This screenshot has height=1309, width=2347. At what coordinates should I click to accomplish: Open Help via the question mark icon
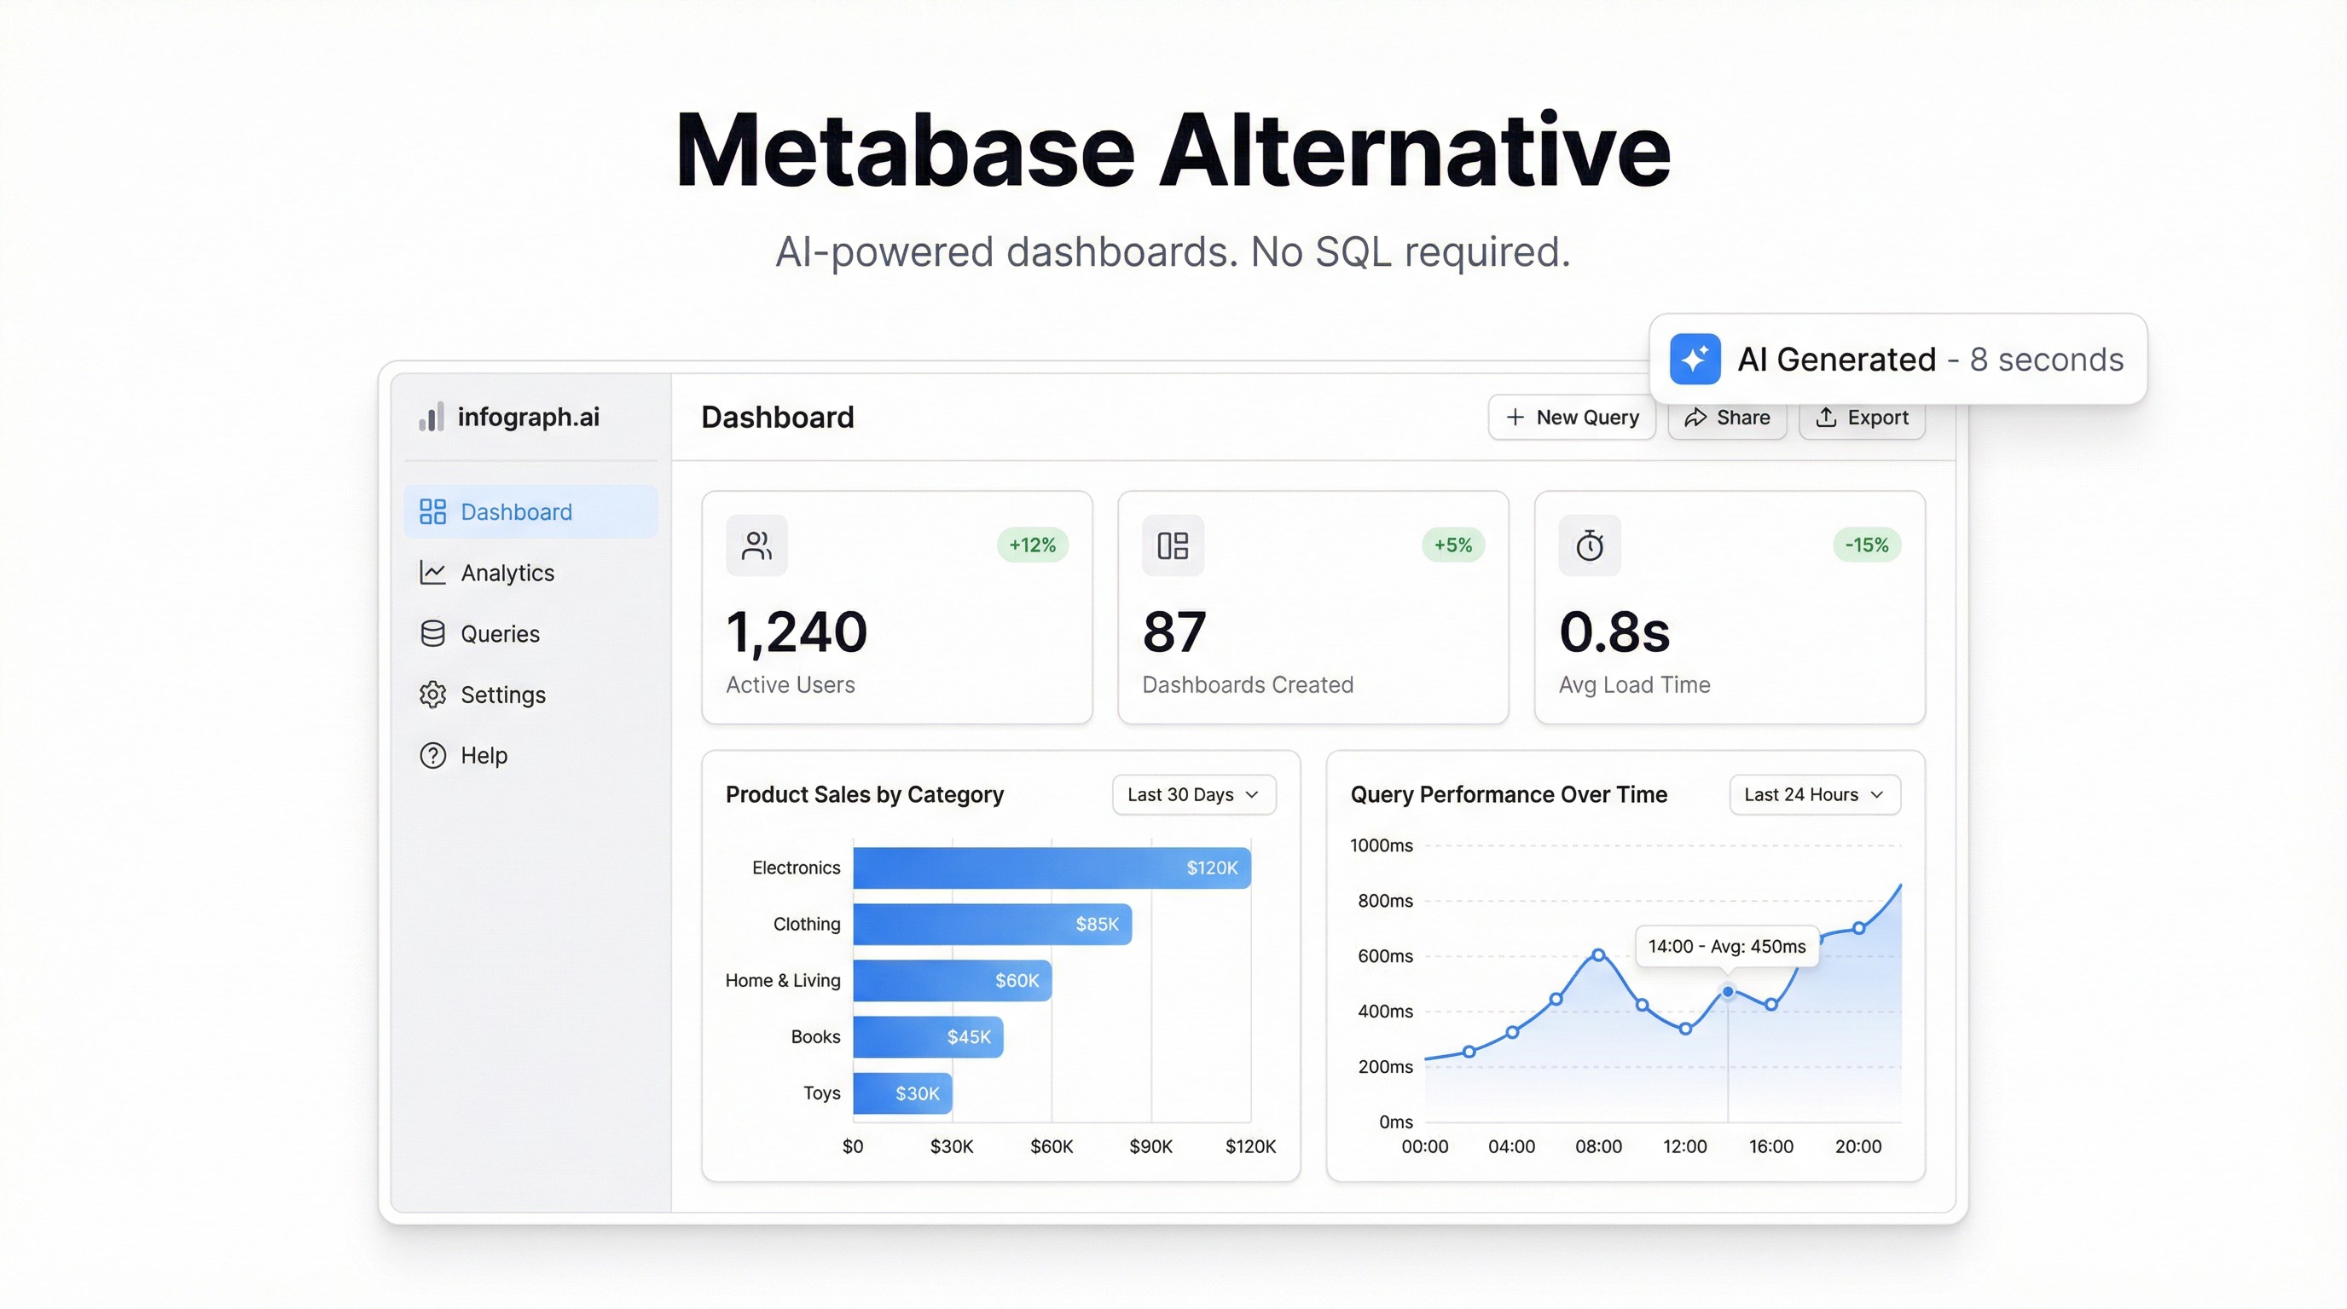point(432,754)
